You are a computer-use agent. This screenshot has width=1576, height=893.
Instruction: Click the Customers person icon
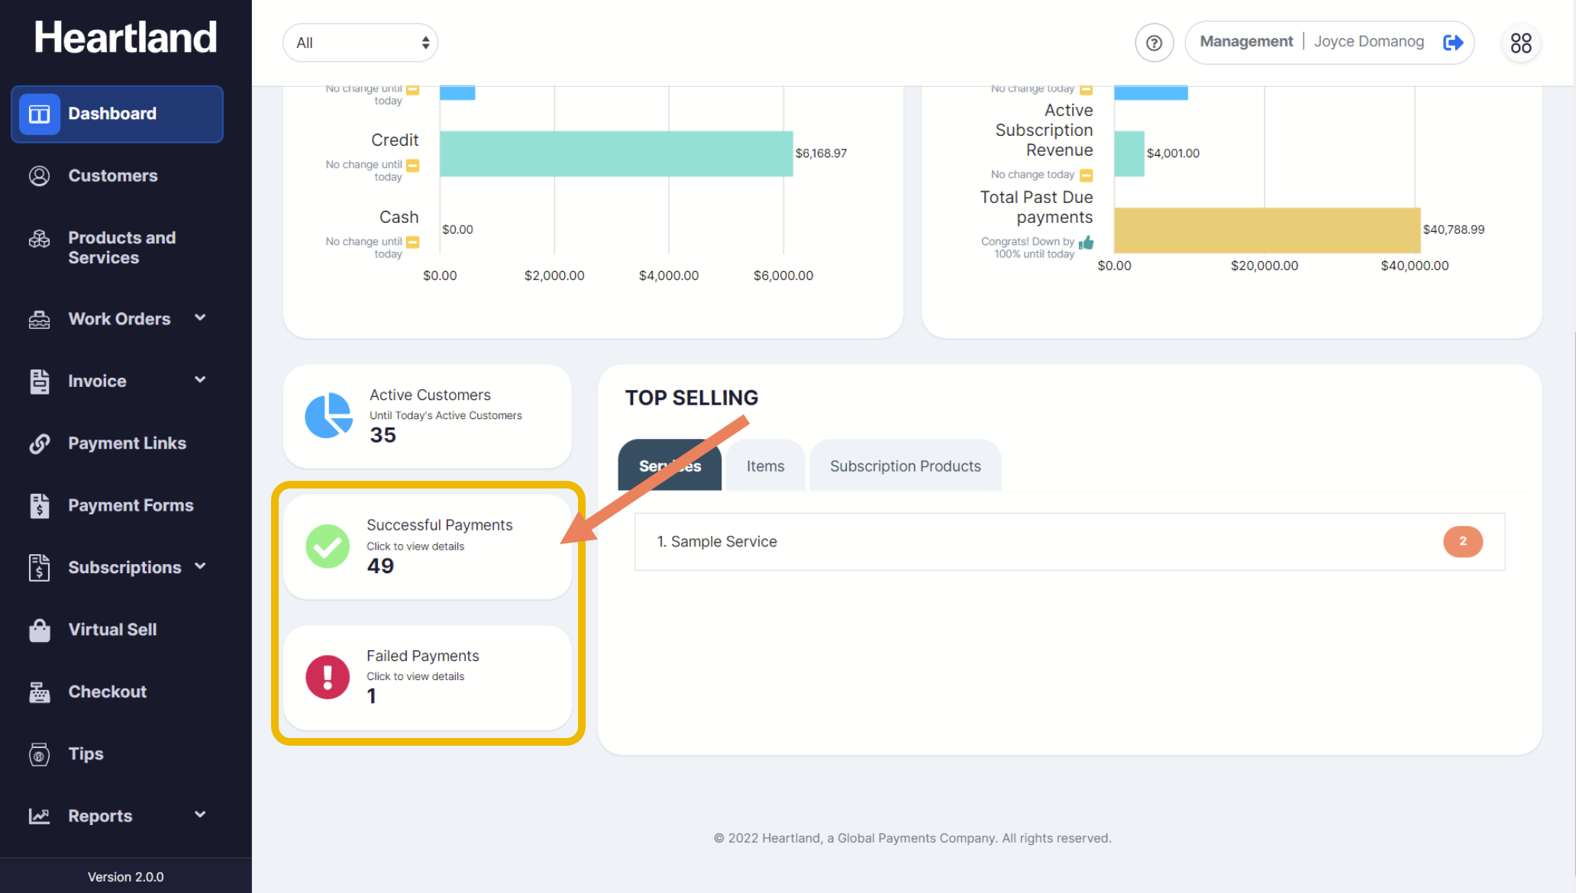(x=40, y=176)
